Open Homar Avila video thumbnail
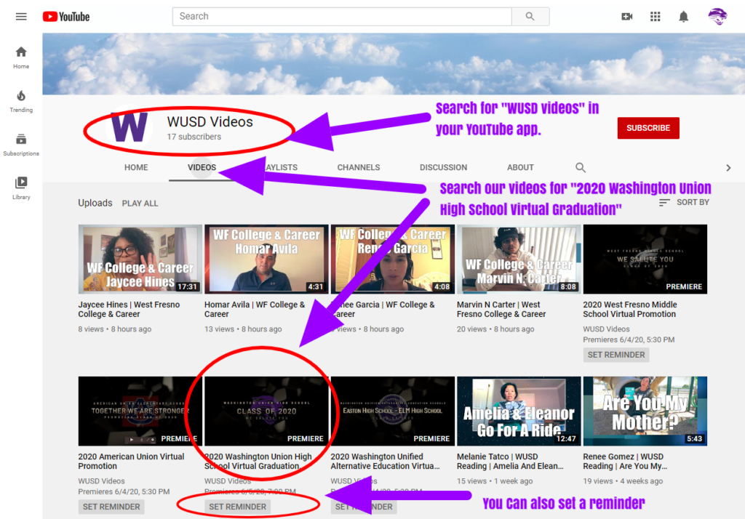The width and height of the screenshot is (745, 519). pyautogui.click(x=266, y=259)
